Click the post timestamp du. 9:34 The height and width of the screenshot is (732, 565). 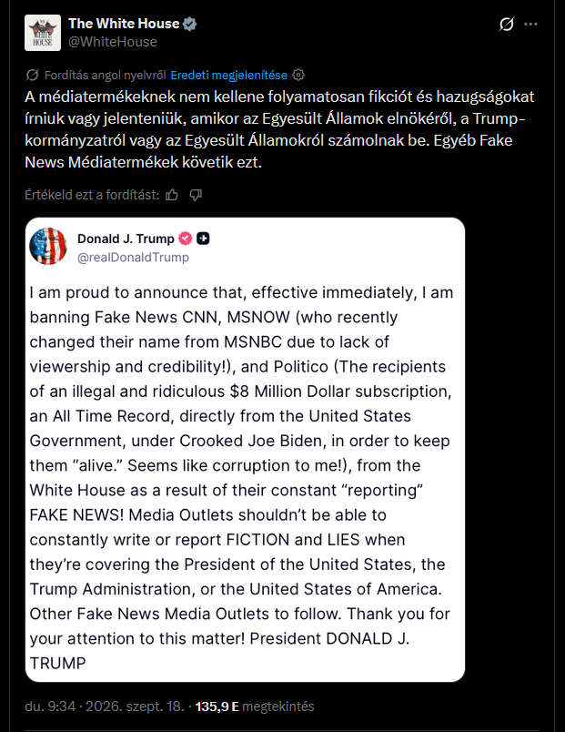[50, 707]
